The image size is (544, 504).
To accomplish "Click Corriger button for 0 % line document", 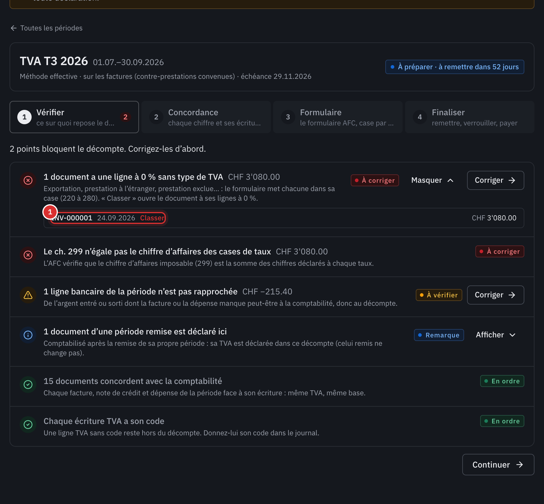I will coord(495,180).
